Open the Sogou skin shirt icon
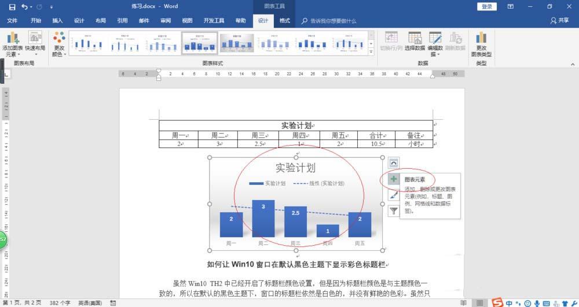The width and height of the screenshot is (579, 307). tap(565, 303)
